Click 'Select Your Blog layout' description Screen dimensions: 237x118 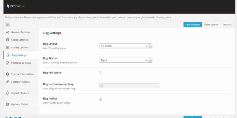coord(54,48)
